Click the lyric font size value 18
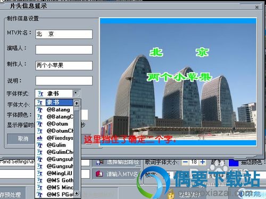The image size is (266, 199). pyautogui.click(x=194, y=162)
